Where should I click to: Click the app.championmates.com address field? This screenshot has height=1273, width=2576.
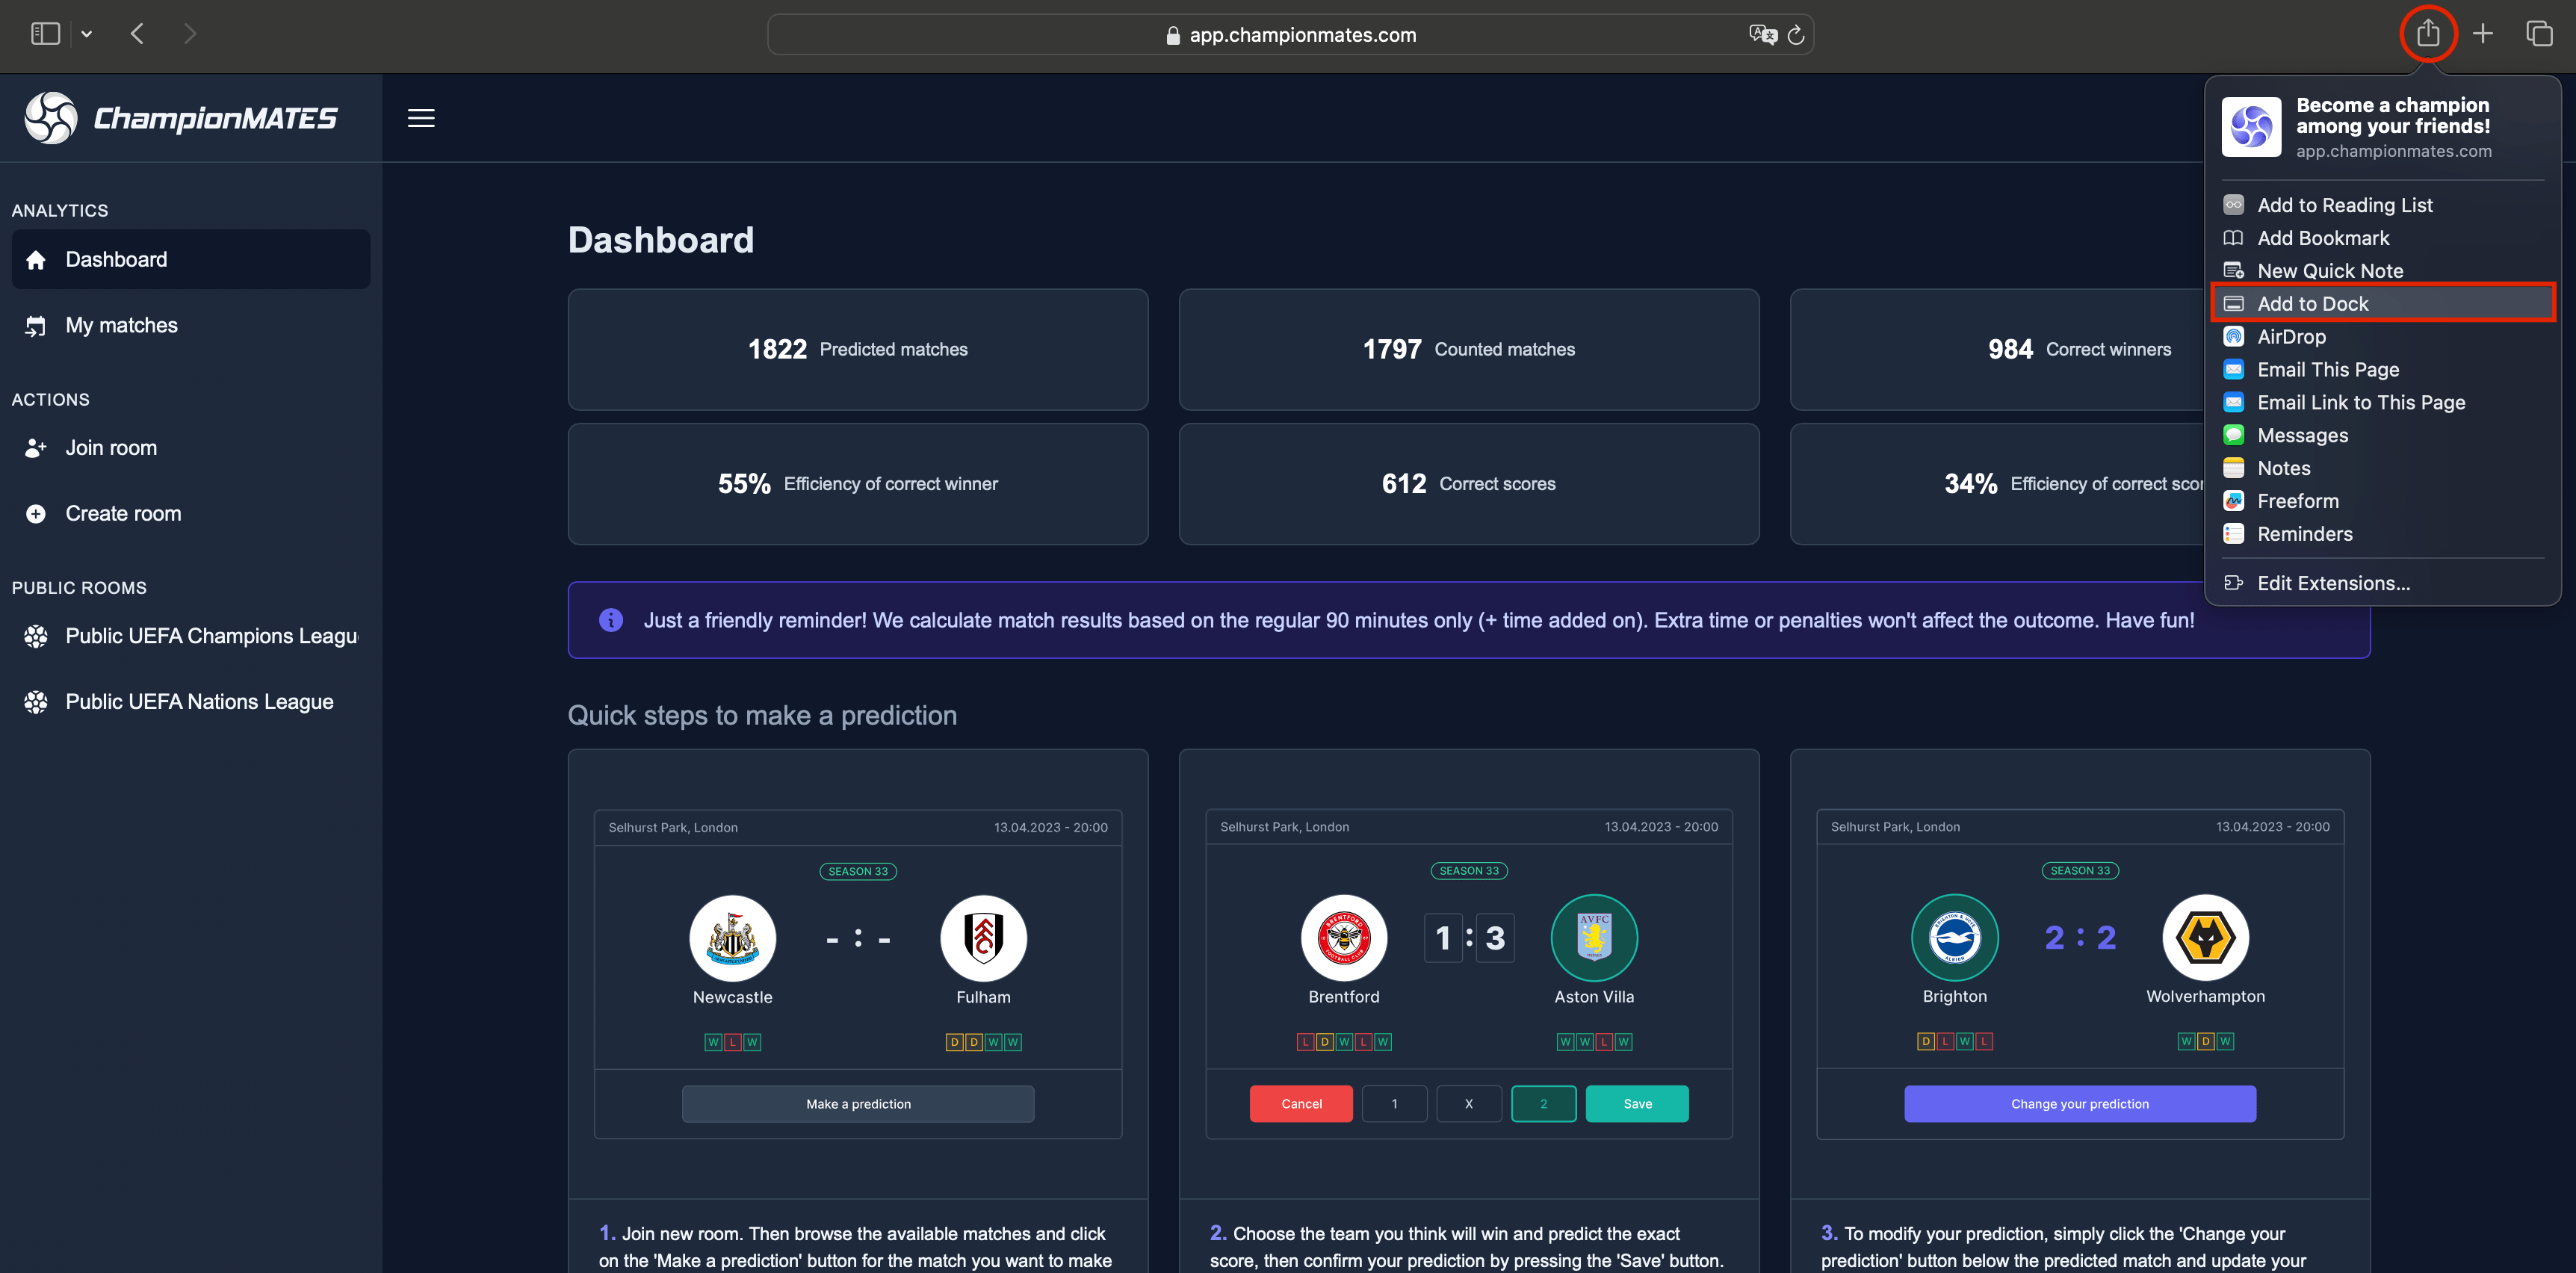(x=1290, y=35)
